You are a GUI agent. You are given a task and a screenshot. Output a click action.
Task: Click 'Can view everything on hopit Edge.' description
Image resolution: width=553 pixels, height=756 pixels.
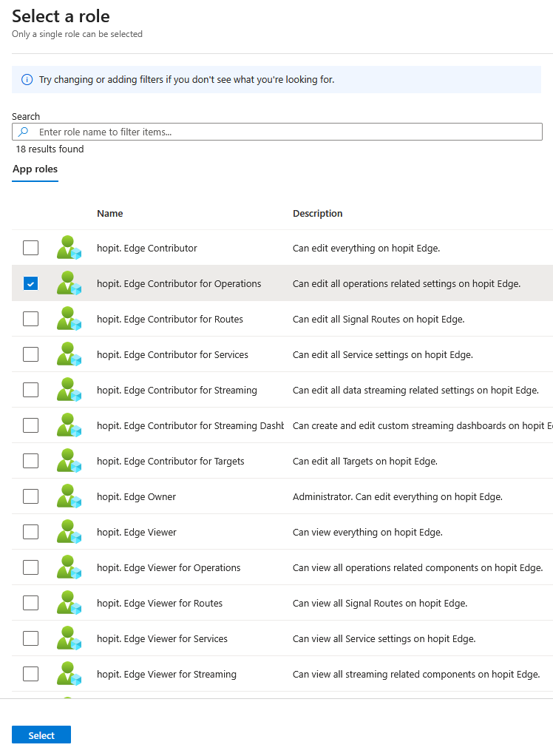367,532
